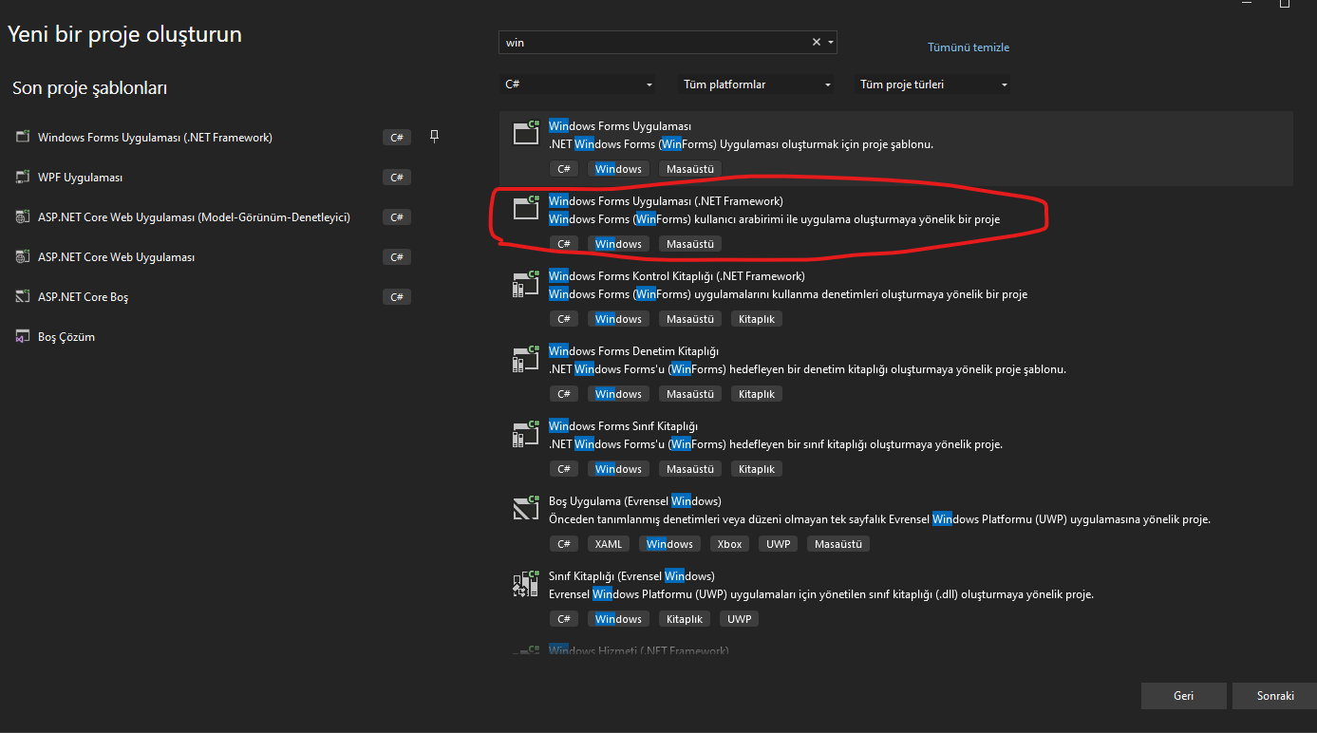Screen dimensions: 1317x733
Task: Click the Geri button
Action: pos(1183,696)
